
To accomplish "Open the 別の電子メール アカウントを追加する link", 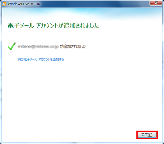I will tap(41, 59).
